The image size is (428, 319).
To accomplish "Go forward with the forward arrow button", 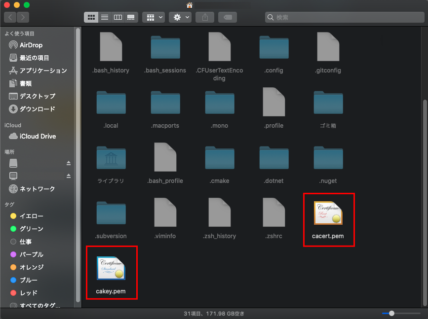I will 23,17.
